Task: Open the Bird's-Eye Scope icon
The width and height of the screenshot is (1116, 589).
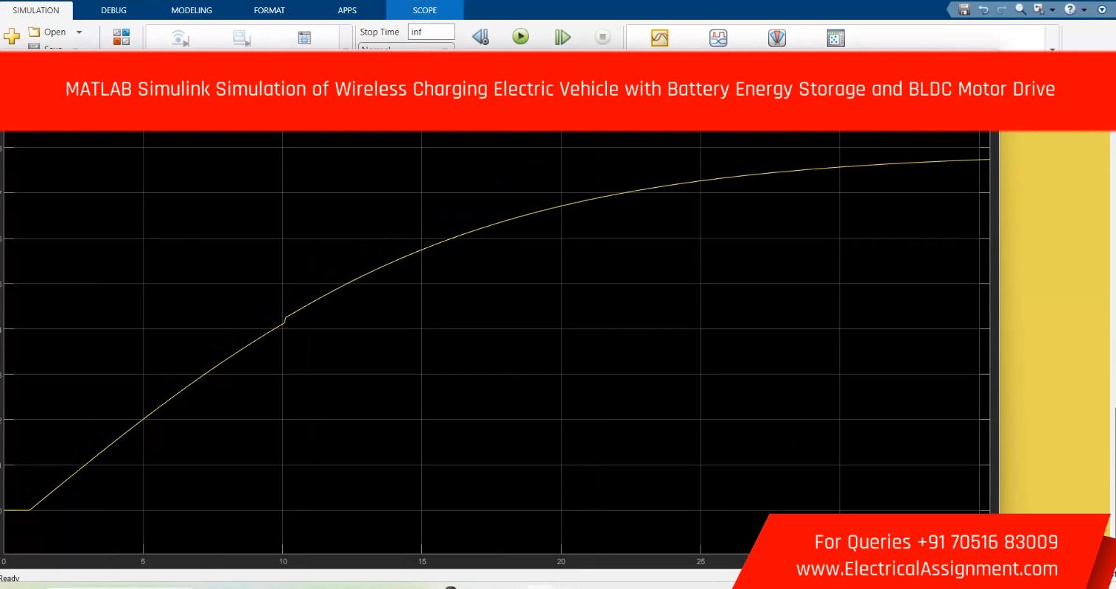Action: [x=777, y=38]
